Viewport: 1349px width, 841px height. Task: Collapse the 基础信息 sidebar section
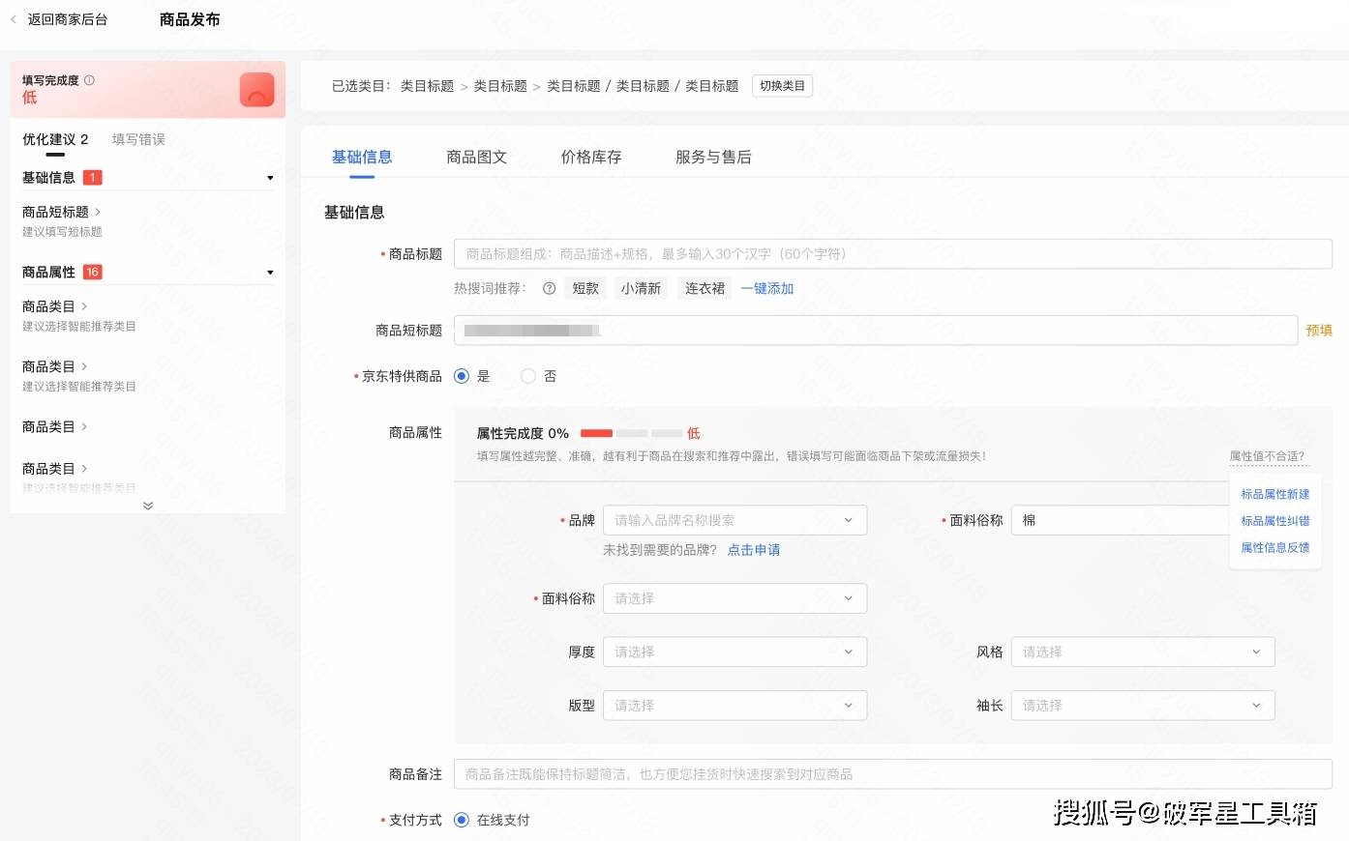[270, 178]
